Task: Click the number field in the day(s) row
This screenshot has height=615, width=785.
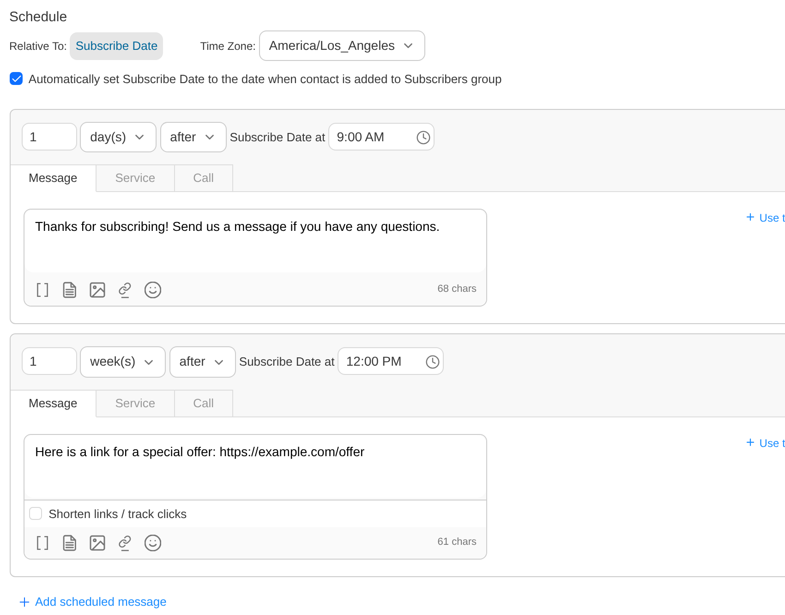Action: point(49,137)
